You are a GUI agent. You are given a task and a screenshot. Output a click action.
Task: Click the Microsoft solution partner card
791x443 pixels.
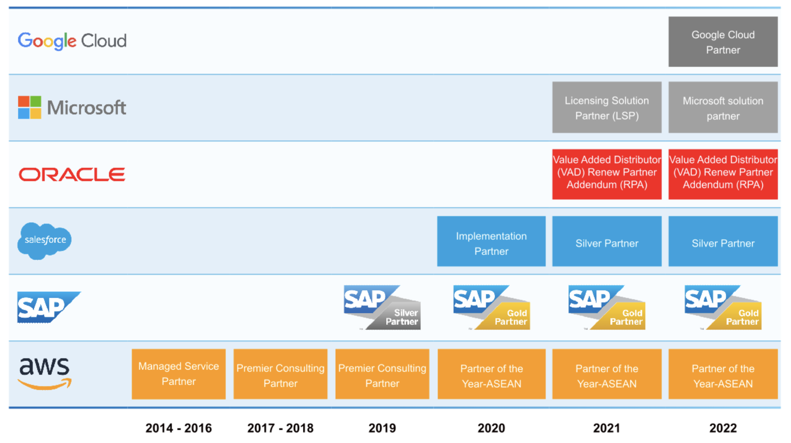click(723, 107)
